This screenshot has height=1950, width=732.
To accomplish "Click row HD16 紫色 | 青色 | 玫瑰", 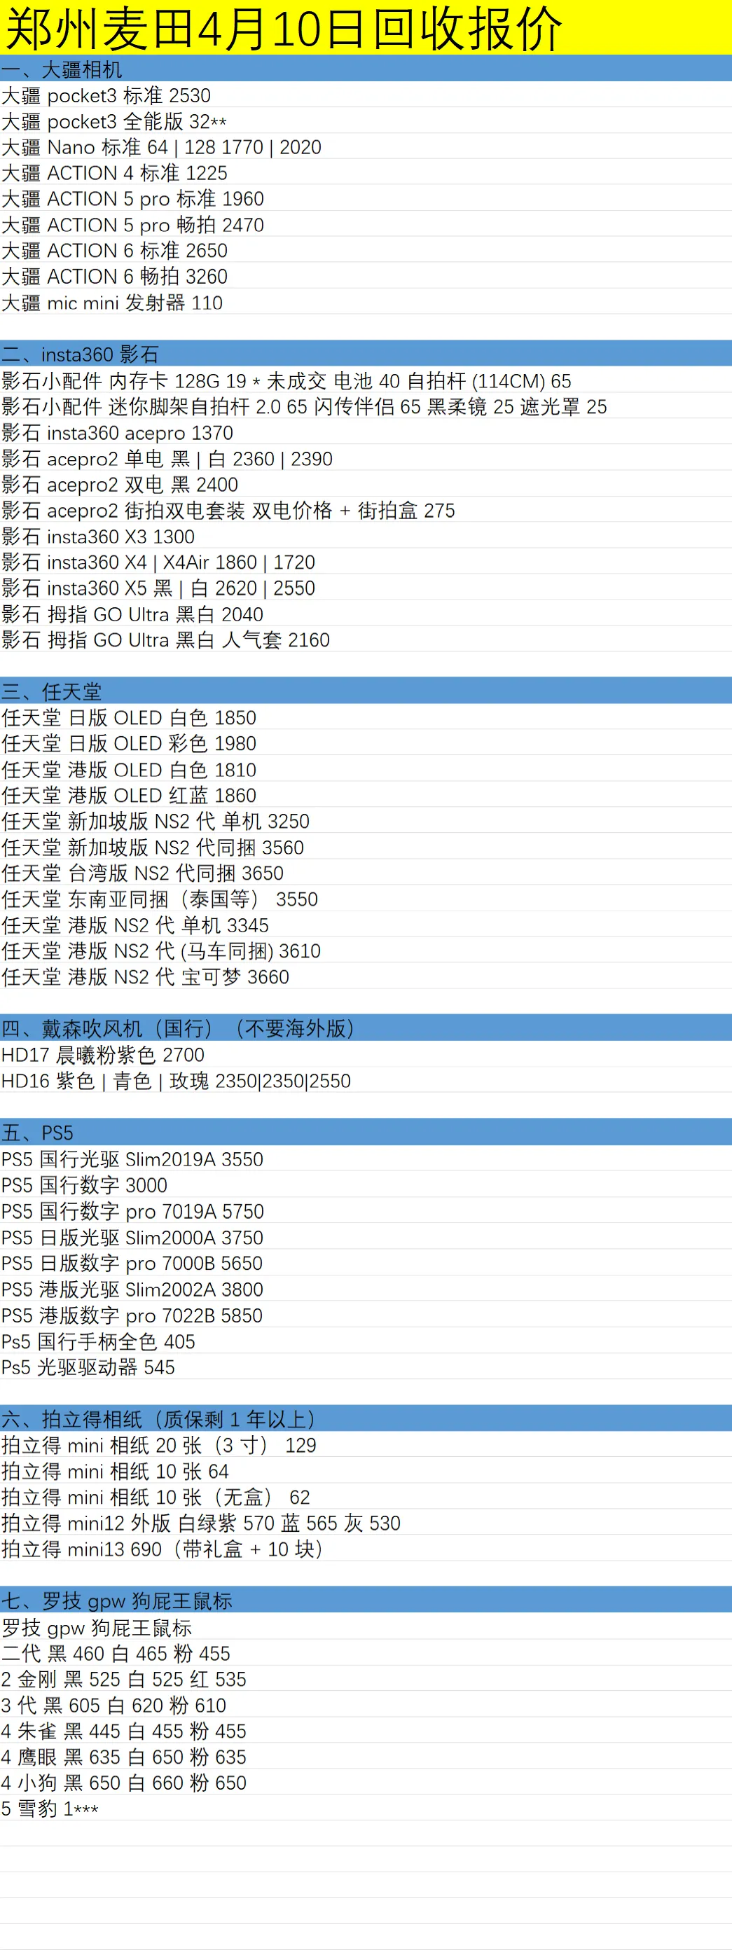I will [x=366, y=1081].
